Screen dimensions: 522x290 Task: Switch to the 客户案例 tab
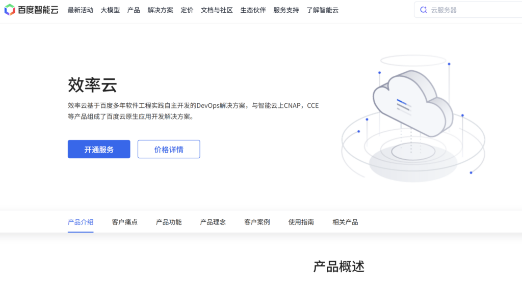click(x=257, y=222)
